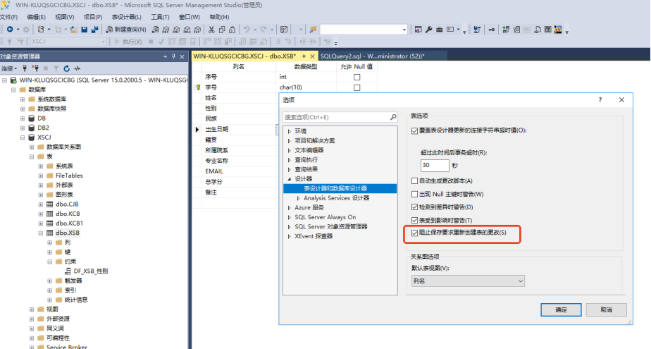
Task: Click the Connect plug icon in Object Explorer
Action: coord(25,68)
